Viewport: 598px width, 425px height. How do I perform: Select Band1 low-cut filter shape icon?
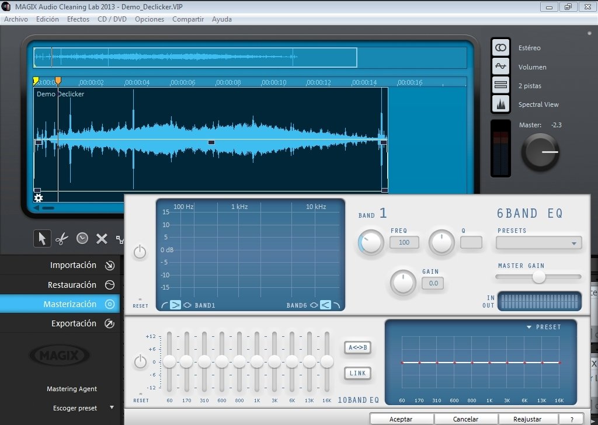point(165,305)
